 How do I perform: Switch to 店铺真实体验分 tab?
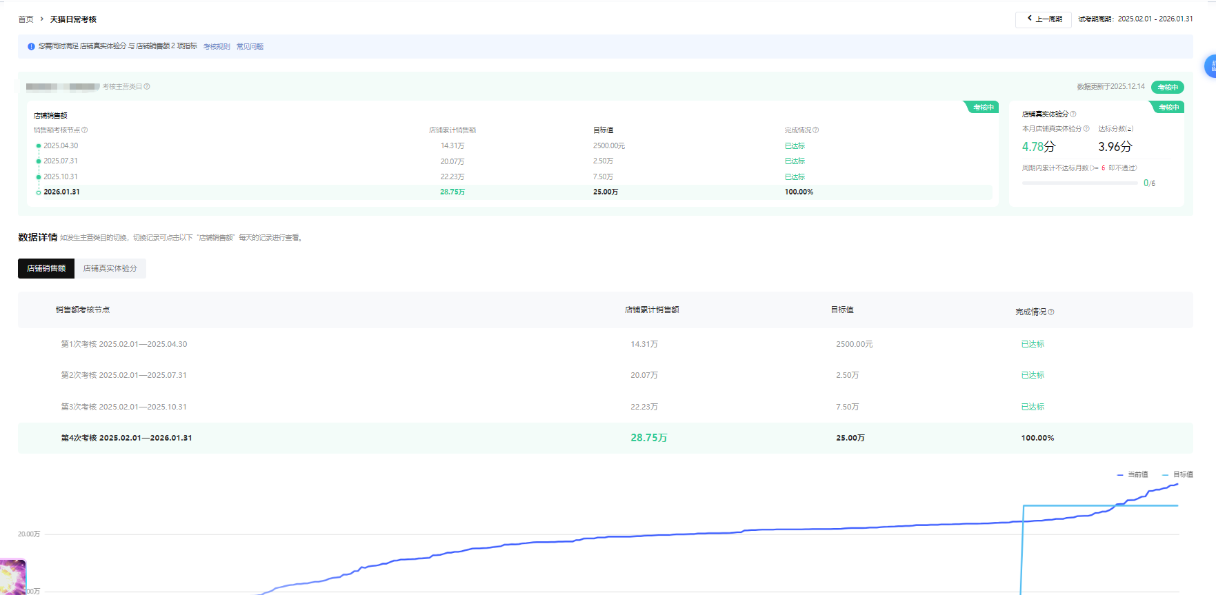tap(110, 268)
